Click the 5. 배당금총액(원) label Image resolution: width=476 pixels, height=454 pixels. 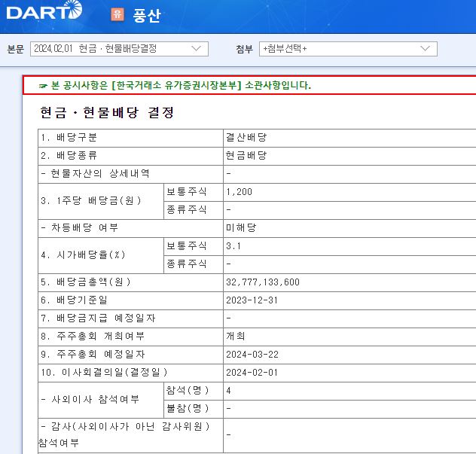pos(86,282)
